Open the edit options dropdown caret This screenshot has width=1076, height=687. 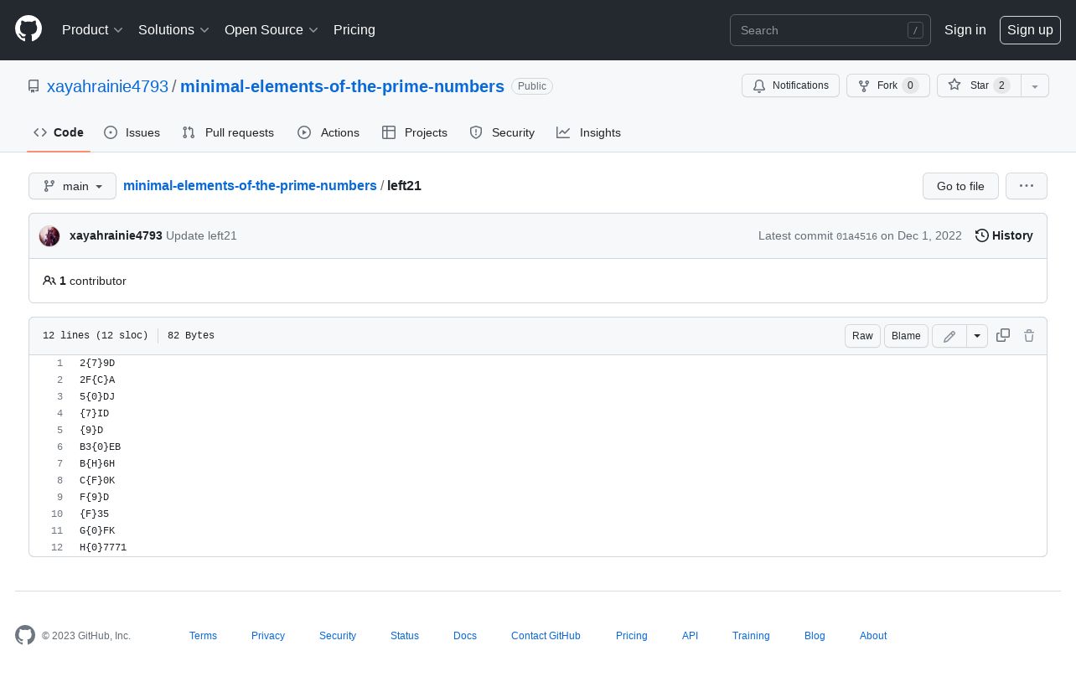(977, 336)
